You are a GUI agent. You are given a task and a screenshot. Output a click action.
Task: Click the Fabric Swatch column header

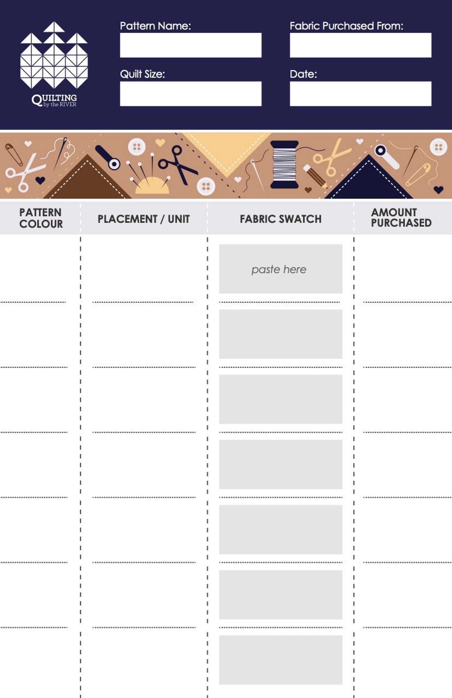click(x=280, y=219)
